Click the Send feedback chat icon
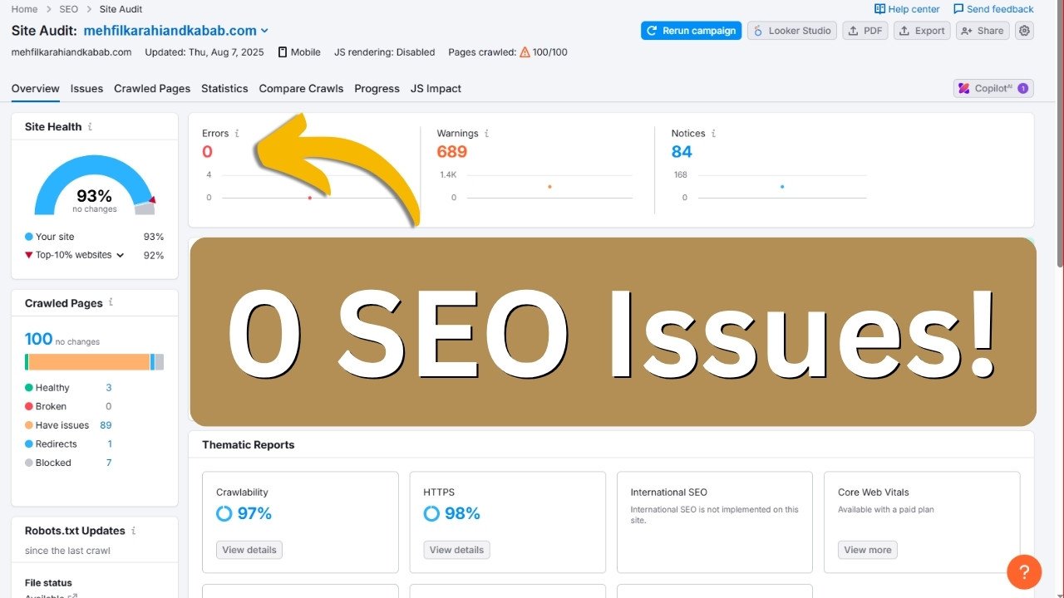1064x598 pixels. [x=958, y=9]
